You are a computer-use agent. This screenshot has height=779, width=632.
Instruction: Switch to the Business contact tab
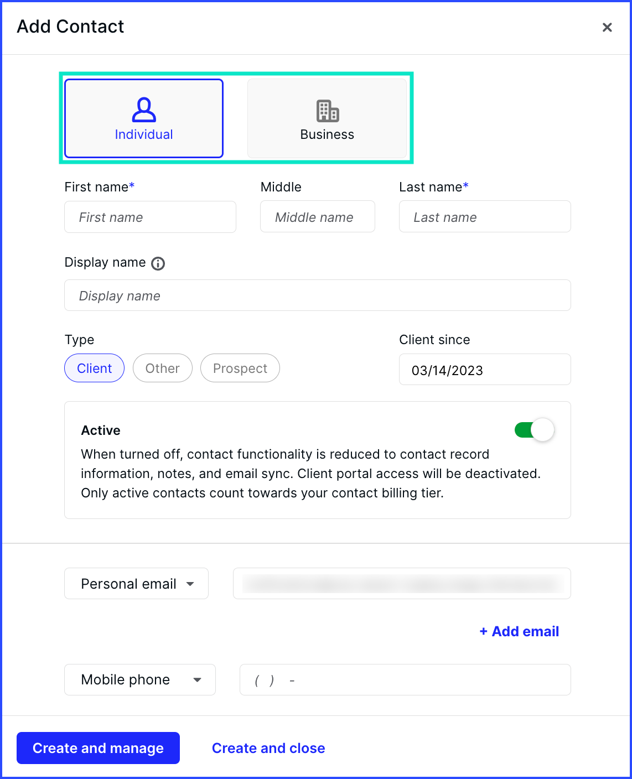(327, 118)
